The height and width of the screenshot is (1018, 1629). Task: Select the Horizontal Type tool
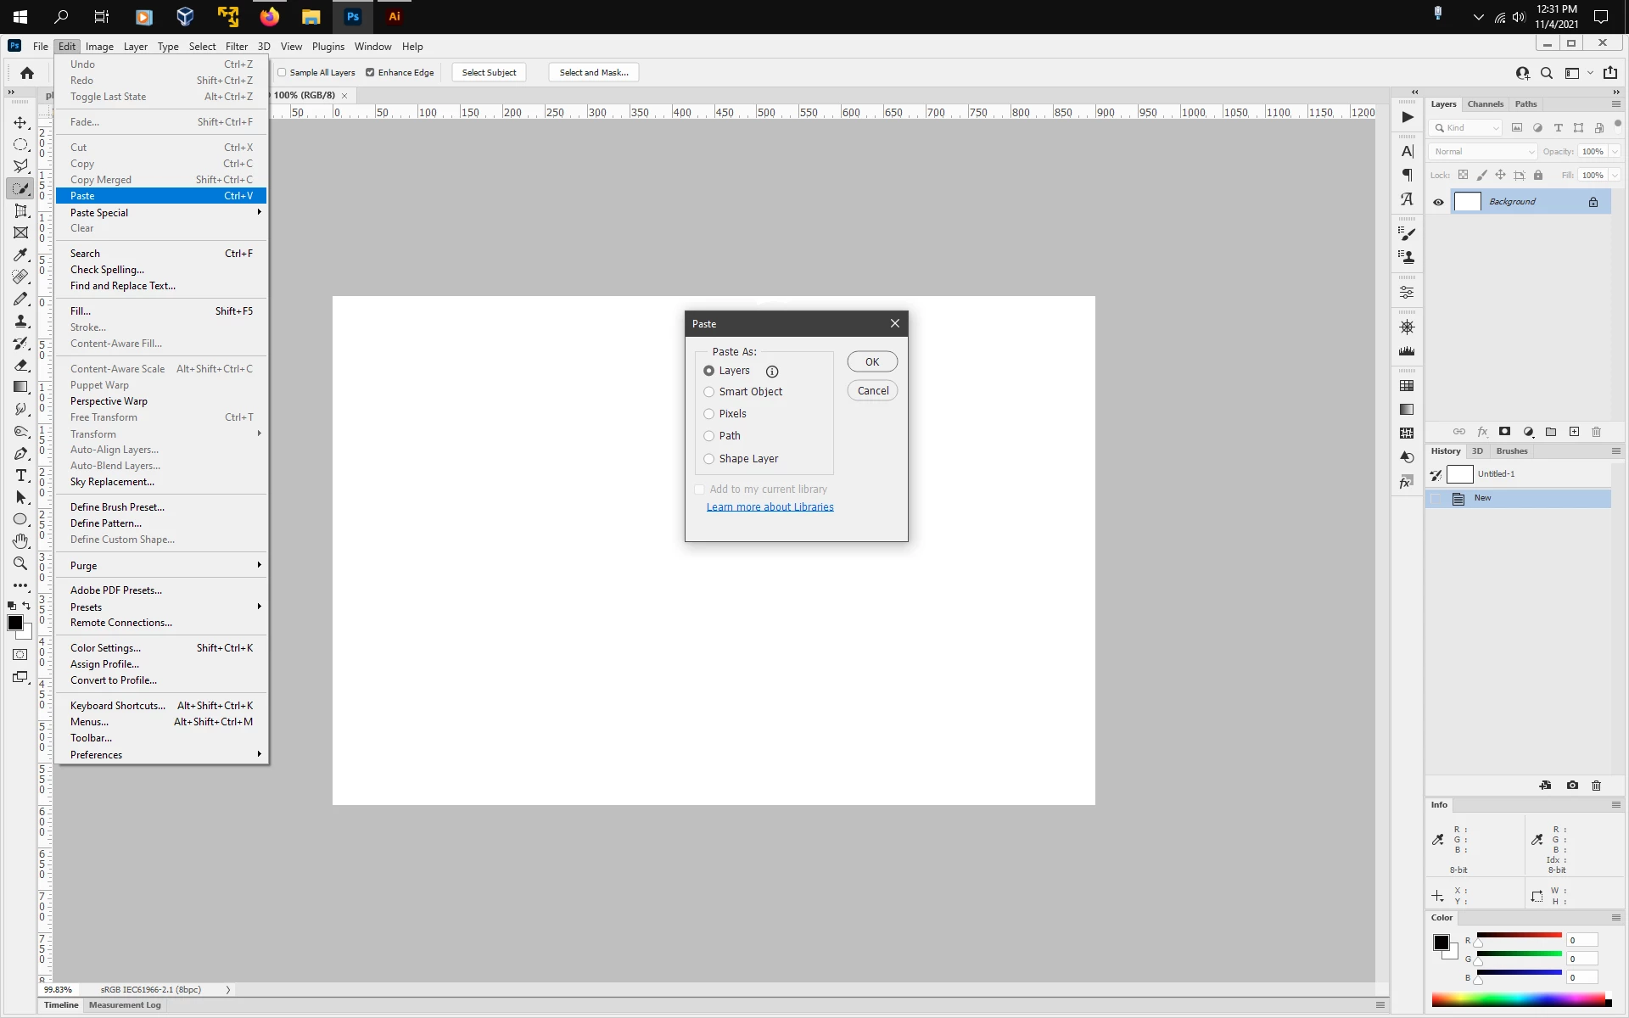[x=20, y=475]
